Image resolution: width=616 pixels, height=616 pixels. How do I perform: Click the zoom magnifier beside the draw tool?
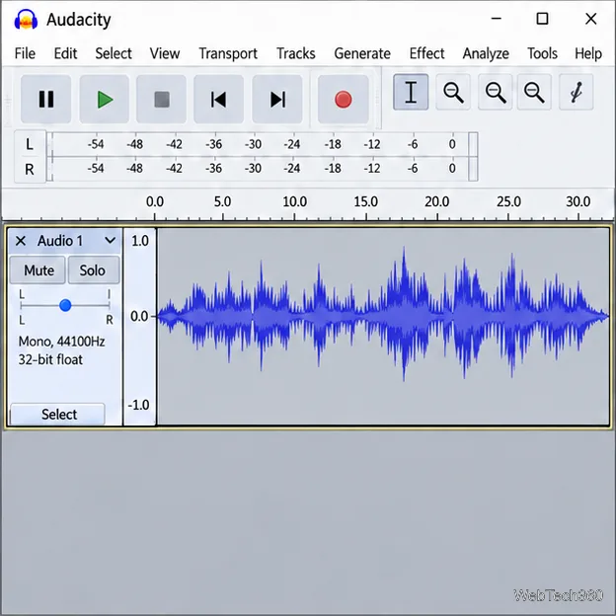534,92
